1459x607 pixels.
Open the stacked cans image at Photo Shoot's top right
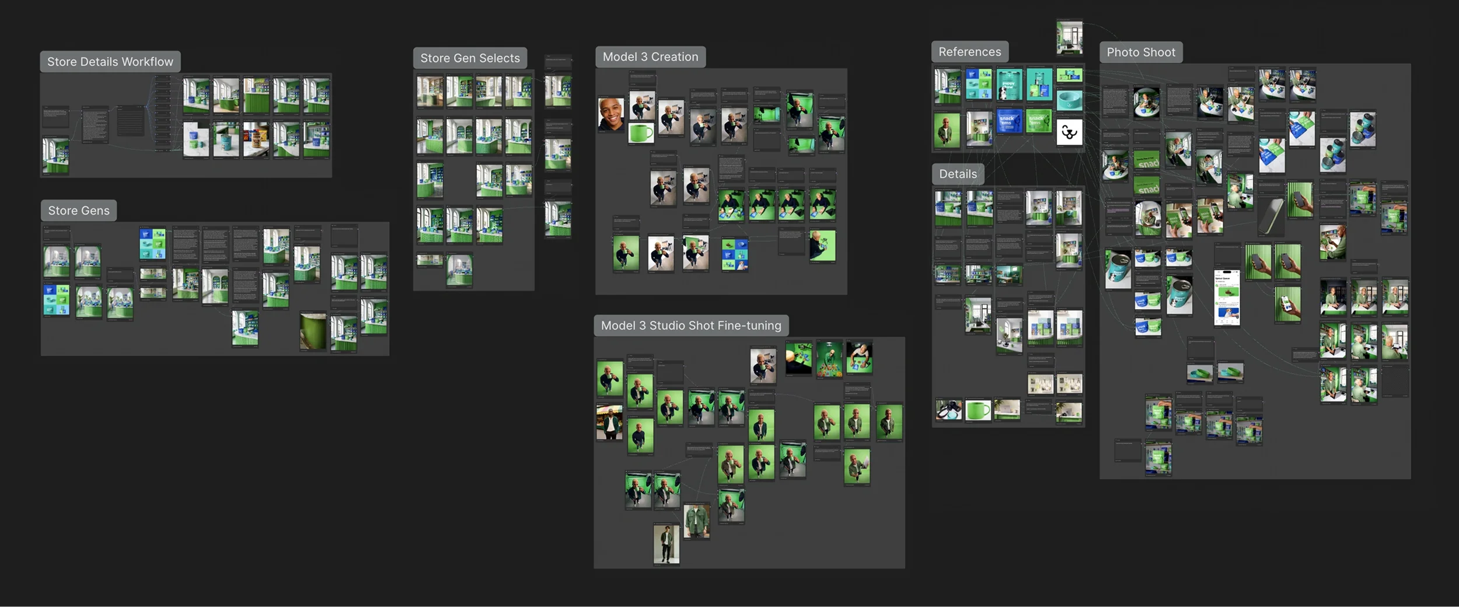1363,129
